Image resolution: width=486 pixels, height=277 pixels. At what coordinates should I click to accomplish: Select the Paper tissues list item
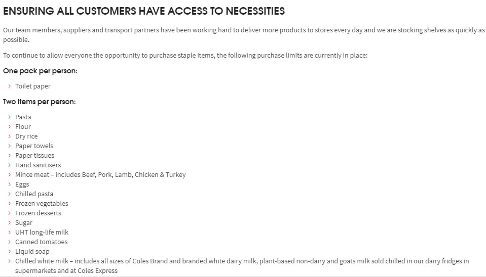pos(34,156)
